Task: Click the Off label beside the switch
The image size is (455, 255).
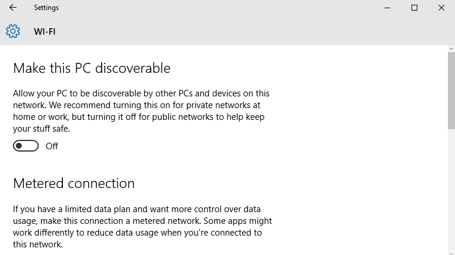Action: pos(52,146)
